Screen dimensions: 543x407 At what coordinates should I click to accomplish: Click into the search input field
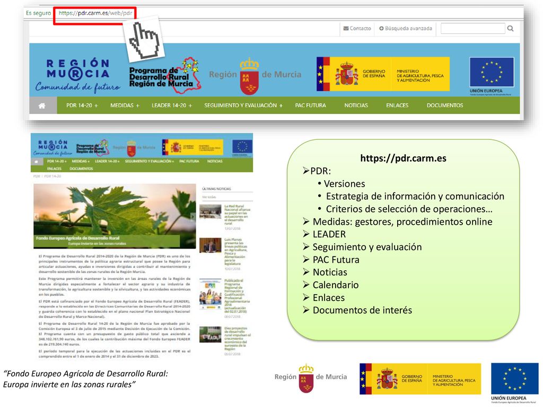point(472,29)
